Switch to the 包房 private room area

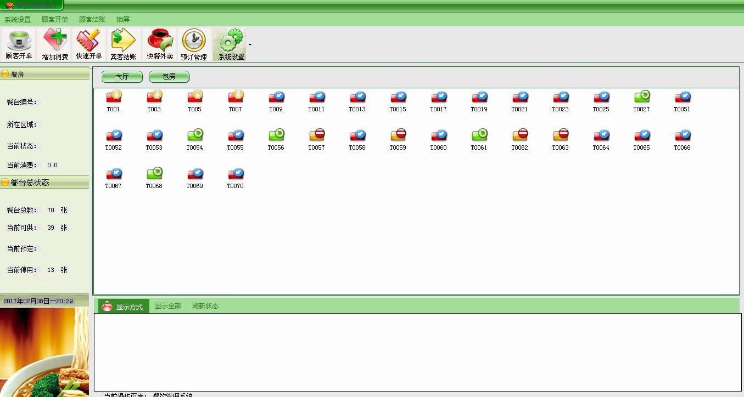pos(169,77)
